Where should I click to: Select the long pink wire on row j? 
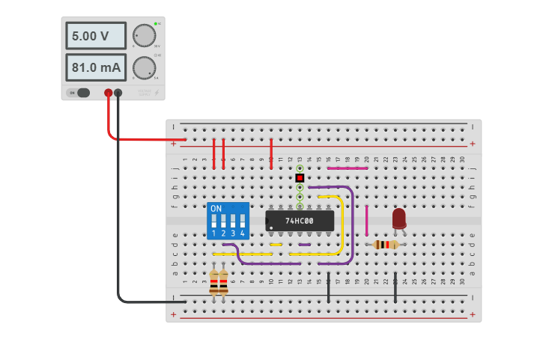(x=348, y=168)
